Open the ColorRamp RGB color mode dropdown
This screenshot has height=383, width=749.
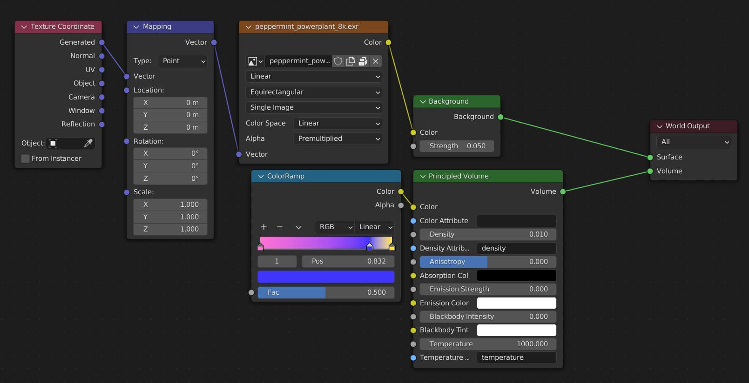(x=335, y=227)
